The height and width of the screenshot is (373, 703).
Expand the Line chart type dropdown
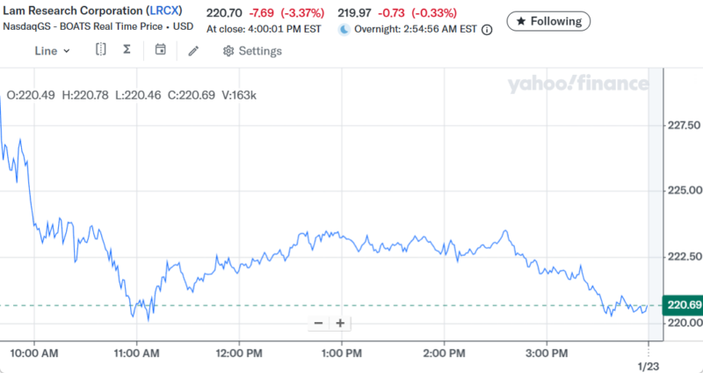tap(52, 51)
